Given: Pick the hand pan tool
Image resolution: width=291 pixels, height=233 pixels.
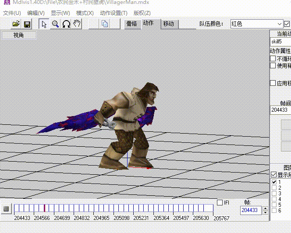Looking at the screenshot, I should coord(77,24).
